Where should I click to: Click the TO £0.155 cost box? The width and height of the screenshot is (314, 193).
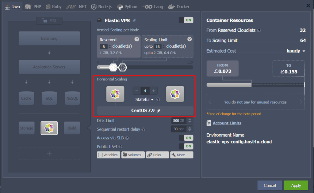[288, 69]
